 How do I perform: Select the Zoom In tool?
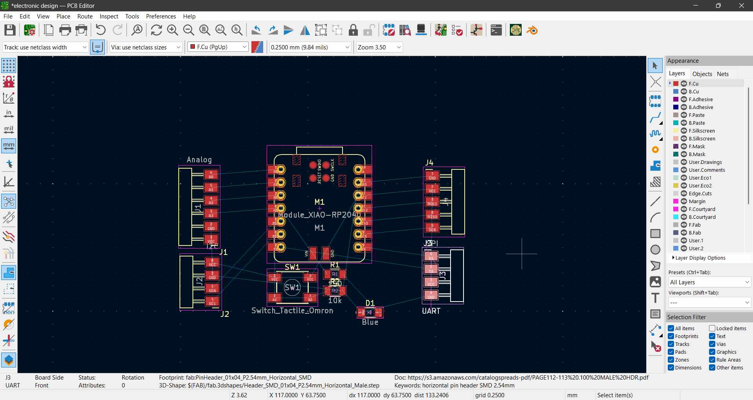172,30
